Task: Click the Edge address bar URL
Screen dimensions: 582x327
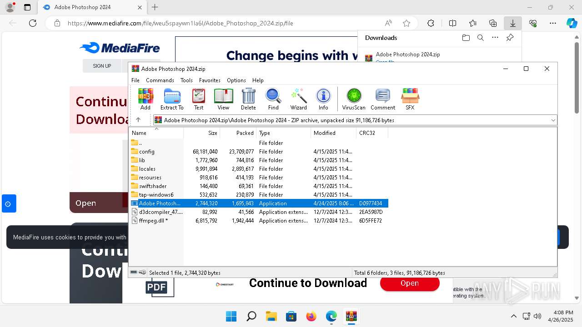Action: click(180, 23)
